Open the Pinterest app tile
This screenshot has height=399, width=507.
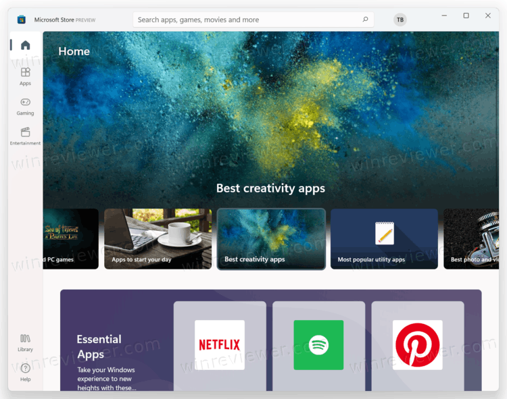click(x=418, y=346)
